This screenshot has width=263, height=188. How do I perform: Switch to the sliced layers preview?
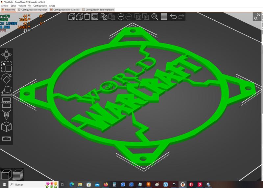point(18,175)
